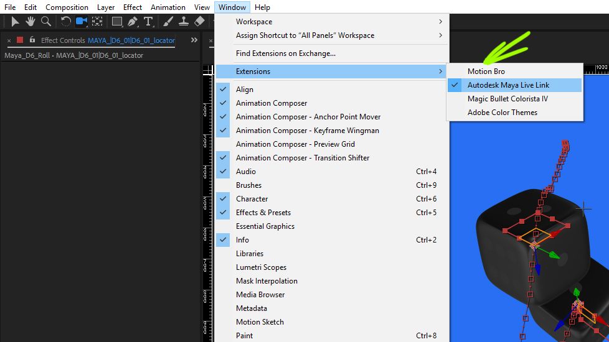
Task: Show hidden panel tabs with double chevron
Action: coord(194,40)
